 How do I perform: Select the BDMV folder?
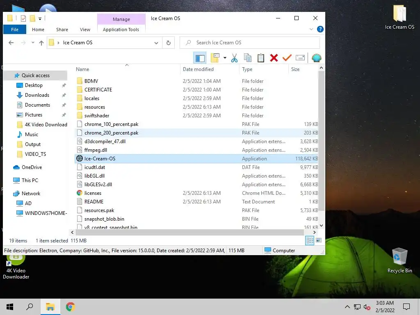[x=91, y=81]
